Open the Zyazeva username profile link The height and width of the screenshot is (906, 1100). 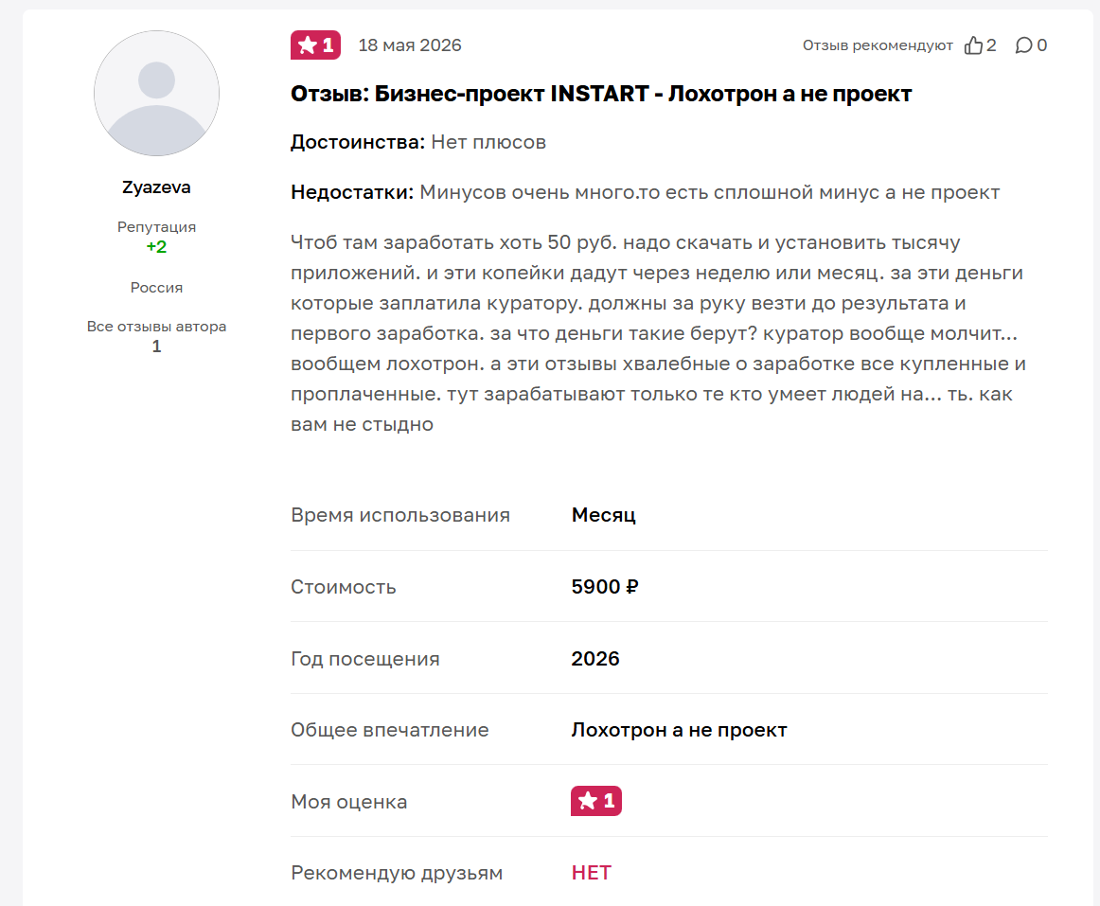coord(156,187)
